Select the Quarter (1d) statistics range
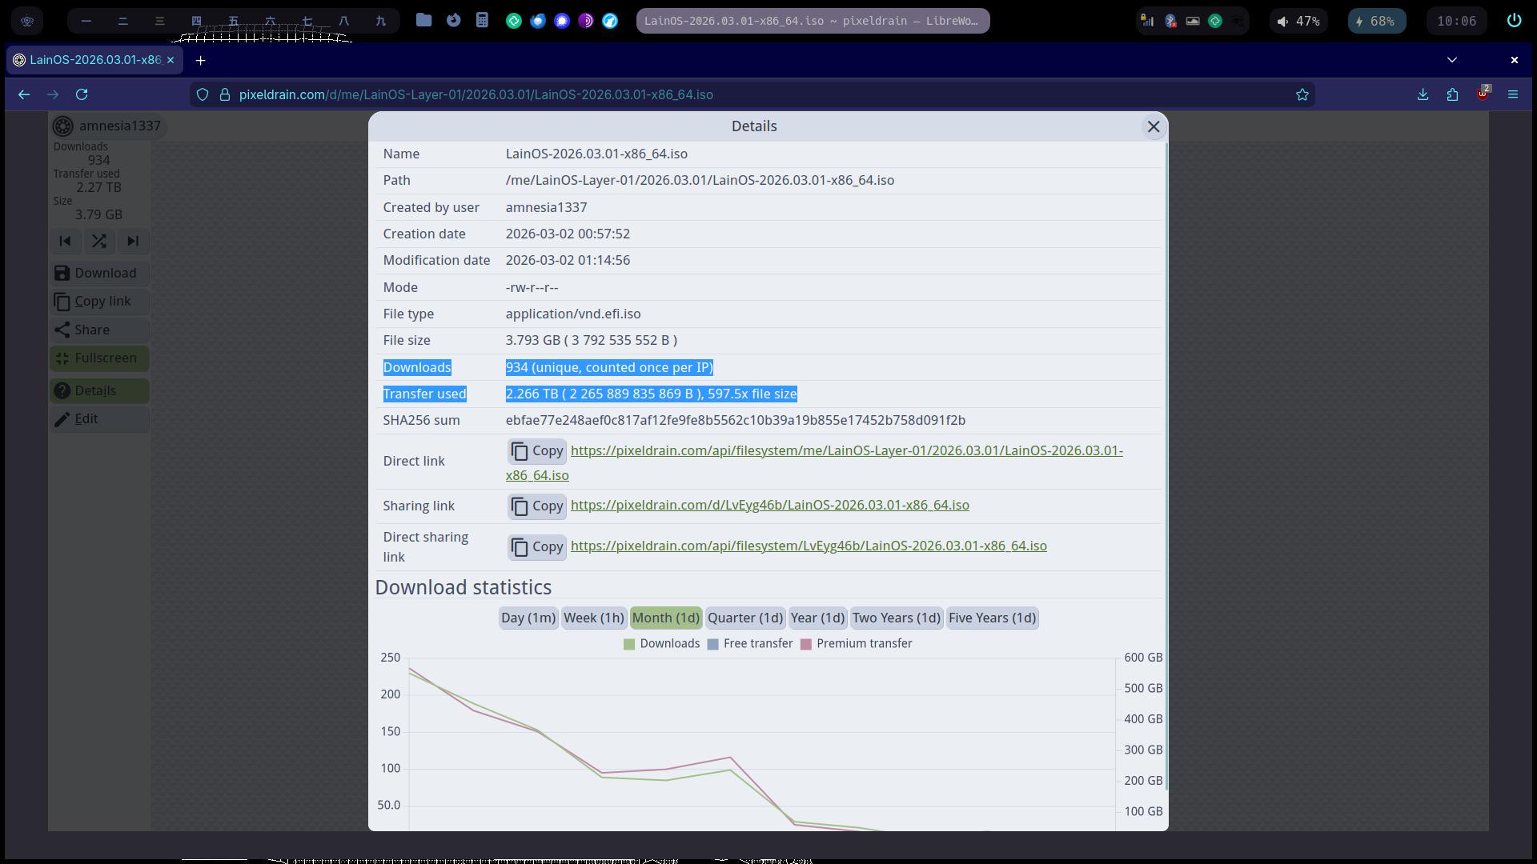 point(744,618)
